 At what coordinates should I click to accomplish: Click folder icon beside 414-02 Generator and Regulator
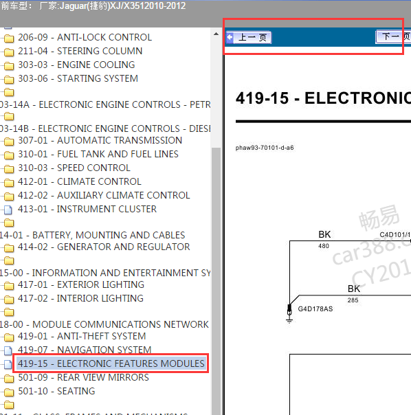[x=9, y=249]
